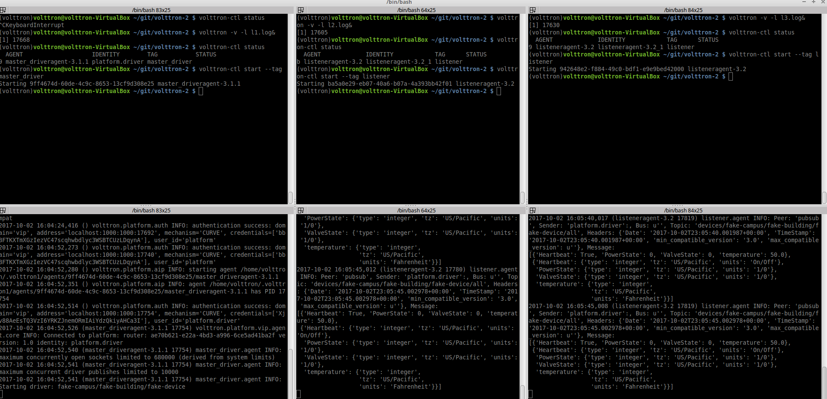Click the 'TAG' column header in the top-middle pane

click(440, 54)
